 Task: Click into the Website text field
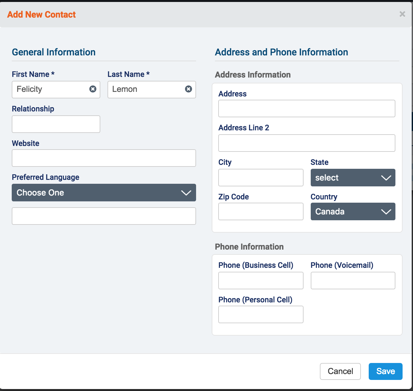(104, 158)
